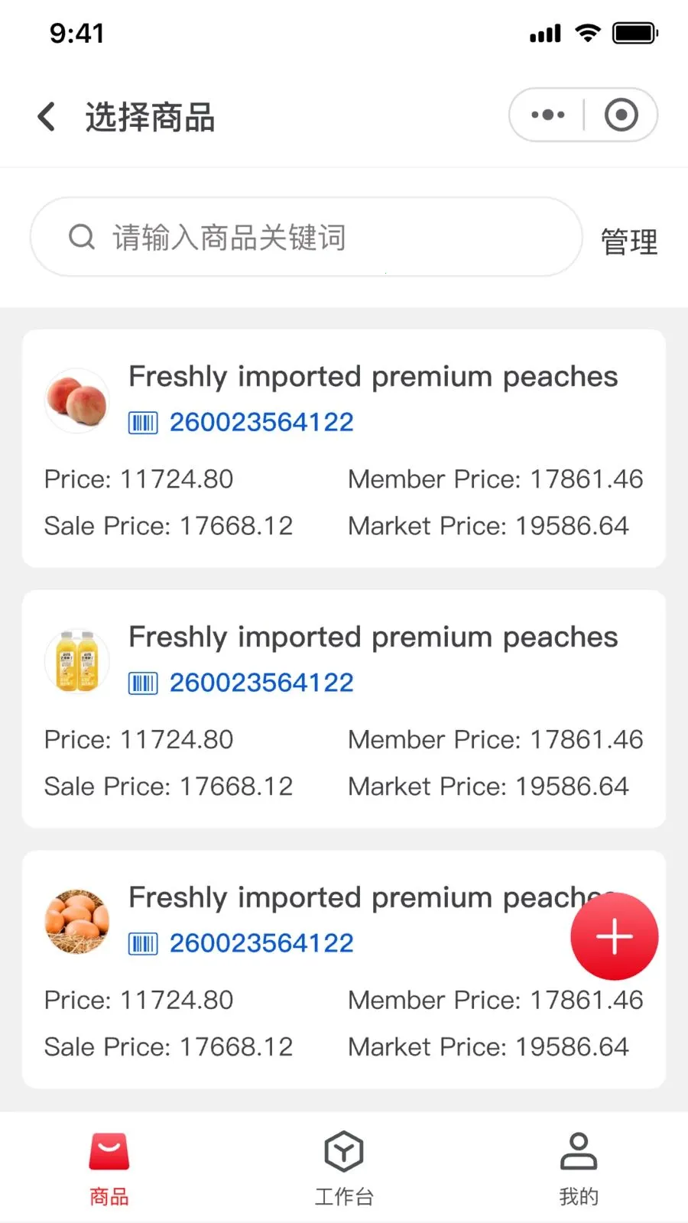Tap the back arrow icon
The image size is (688, 1223).
(47, 117)
